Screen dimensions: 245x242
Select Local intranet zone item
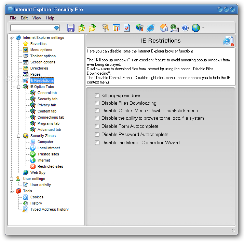(x=49, y=148)
